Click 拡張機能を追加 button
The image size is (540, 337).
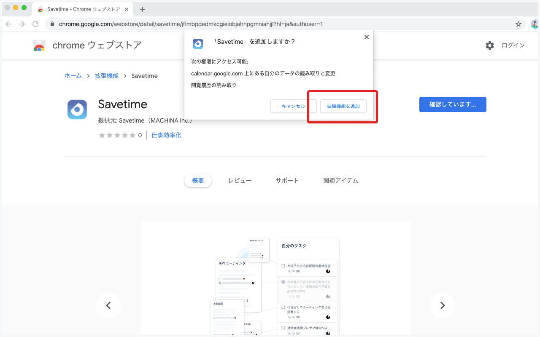point(343,106)
